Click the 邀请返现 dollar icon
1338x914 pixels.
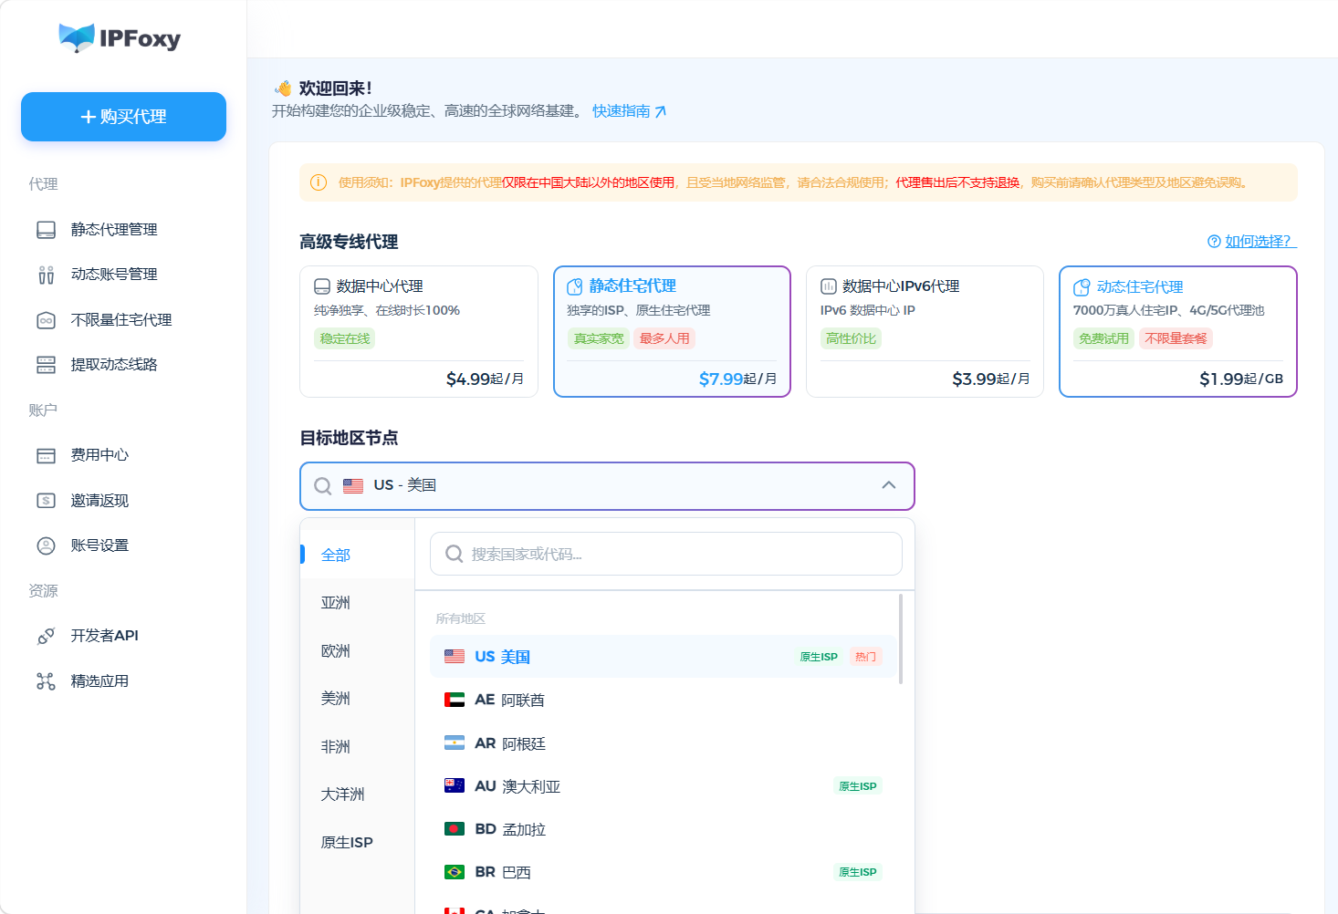(x=46, y=501)
